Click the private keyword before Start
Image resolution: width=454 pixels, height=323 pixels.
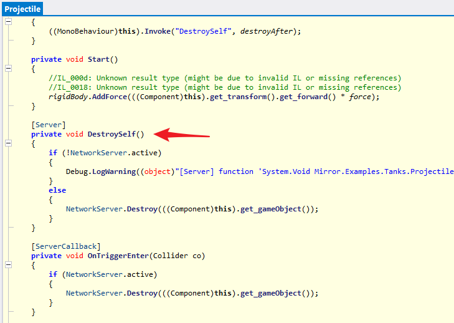(x=46, y=59)
